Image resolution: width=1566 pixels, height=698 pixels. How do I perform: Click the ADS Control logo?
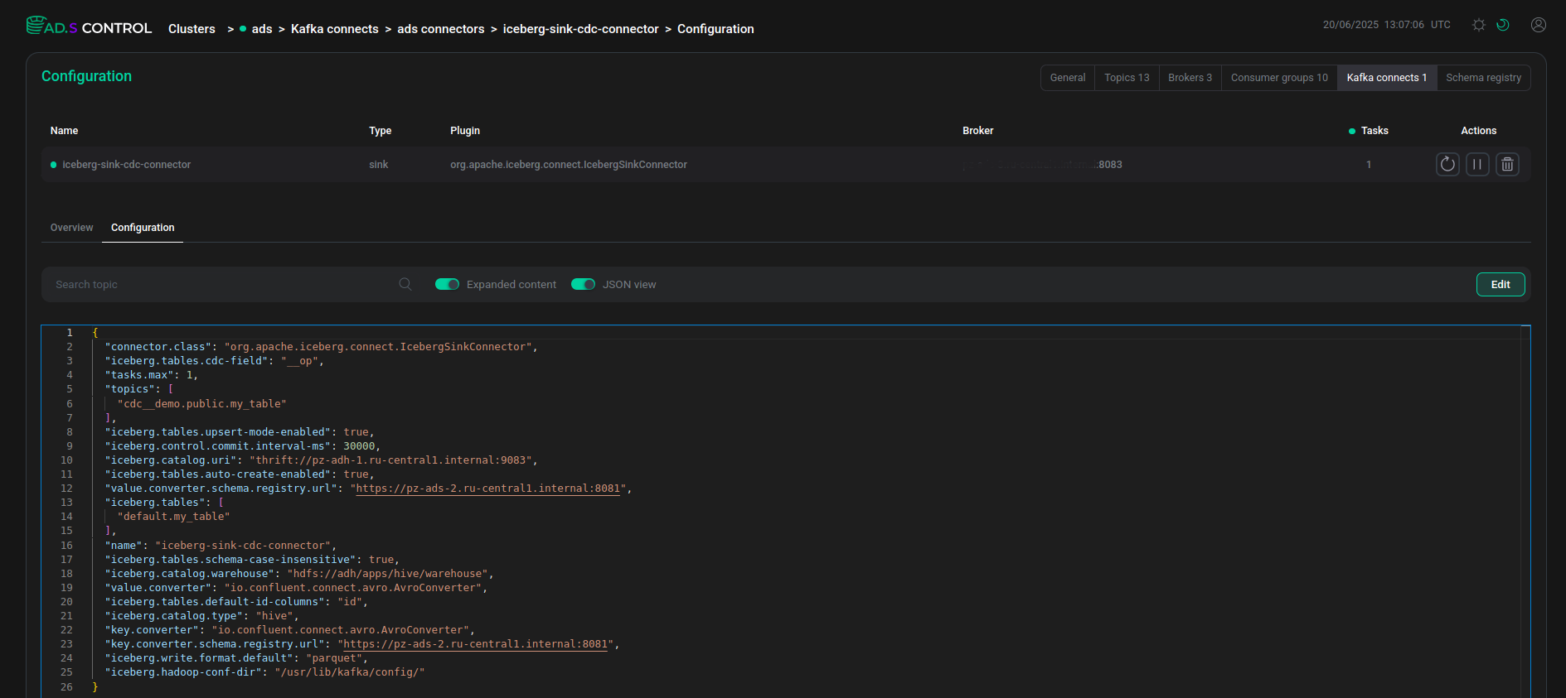pos(89,27)
